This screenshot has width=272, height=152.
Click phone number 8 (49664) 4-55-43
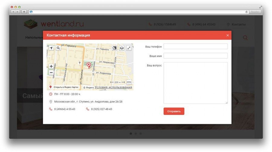click(64, 109)
